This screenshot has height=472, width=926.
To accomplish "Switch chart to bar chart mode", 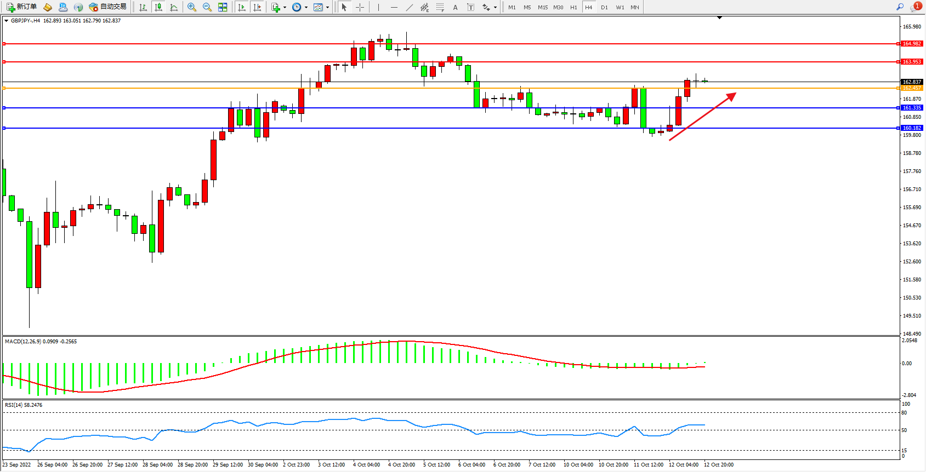I will tap(143, 7).
